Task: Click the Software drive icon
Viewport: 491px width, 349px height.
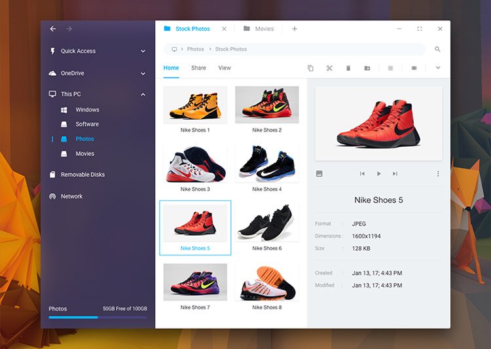Action: point(64,124)
